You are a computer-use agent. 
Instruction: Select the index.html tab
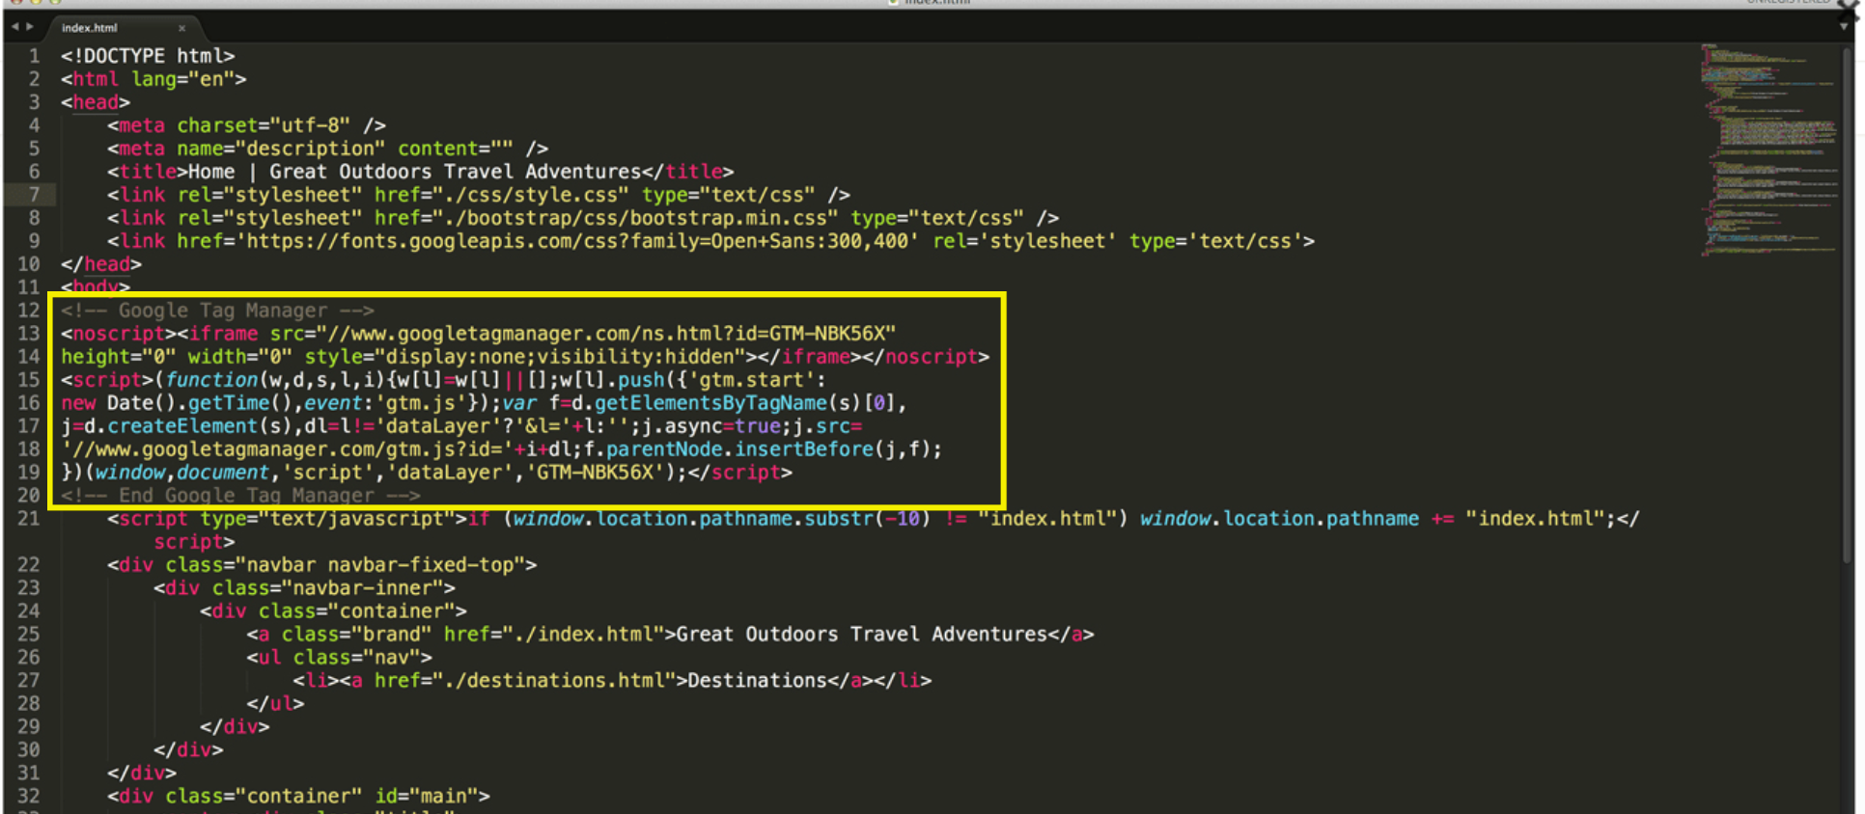[90, 28]
